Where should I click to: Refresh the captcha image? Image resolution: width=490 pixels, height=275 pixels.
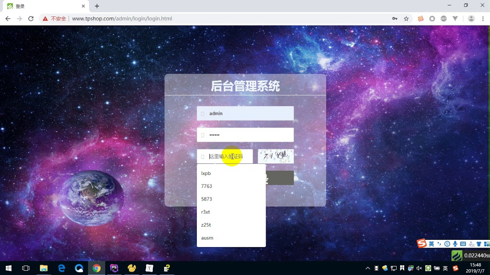(x=276, y=156)
